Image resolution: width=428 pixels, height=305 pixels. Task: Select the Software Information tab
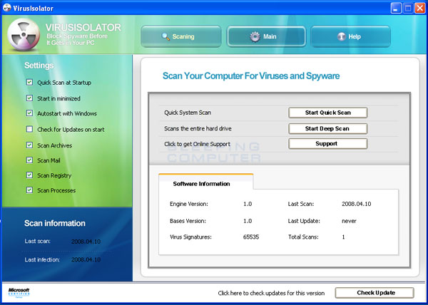pyautogui.click(x=206, y=182)
